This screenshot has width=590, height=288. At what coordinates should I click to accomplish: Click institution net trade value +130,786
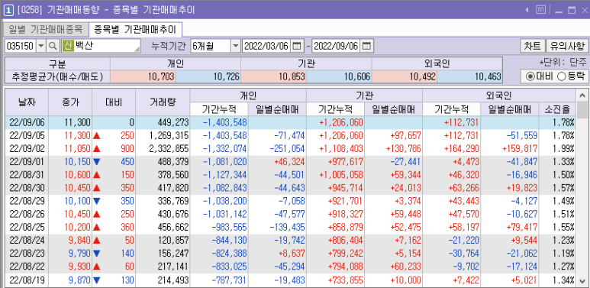click(x=403, y=149)
